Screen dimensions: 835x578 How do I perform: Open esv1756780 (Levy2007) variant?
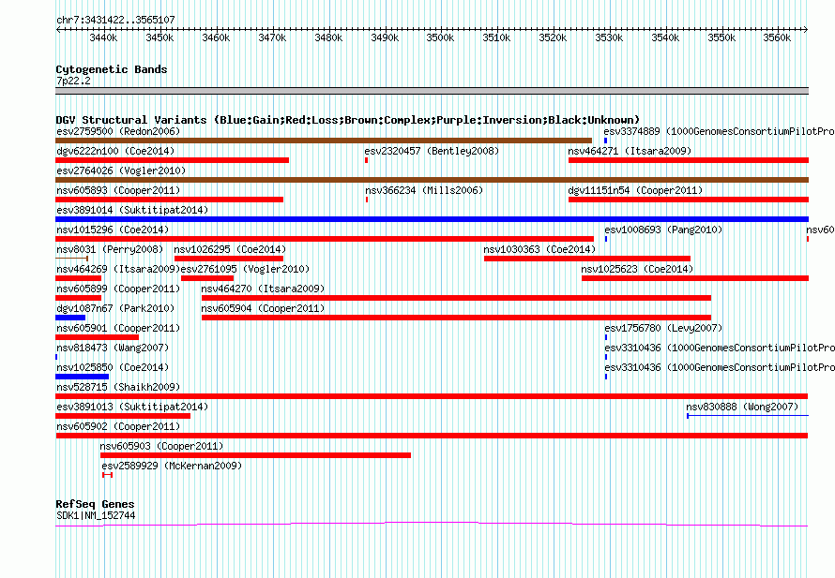663,328
